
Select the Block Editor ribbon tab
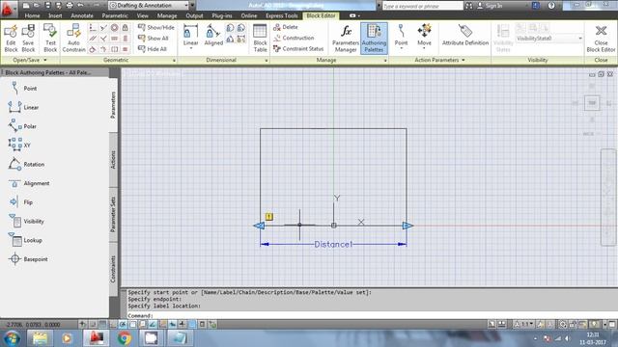321,15
